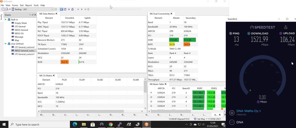This screenshot has width=296, height=128.
Task: Share Speedtest result with share icon
Action: (x=286, y=27)
